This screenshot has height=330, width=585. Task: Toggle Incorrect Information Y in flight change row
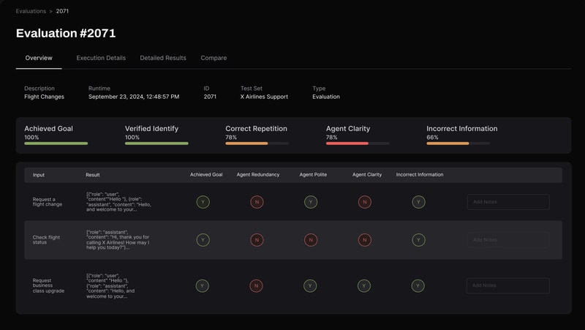(418, 202)
